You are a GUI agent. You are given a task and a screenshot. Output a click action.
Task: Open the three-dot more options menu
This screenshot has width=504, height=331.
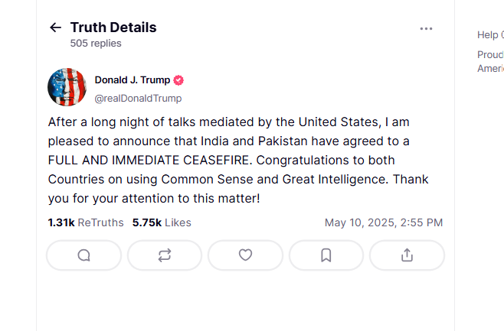426,28
